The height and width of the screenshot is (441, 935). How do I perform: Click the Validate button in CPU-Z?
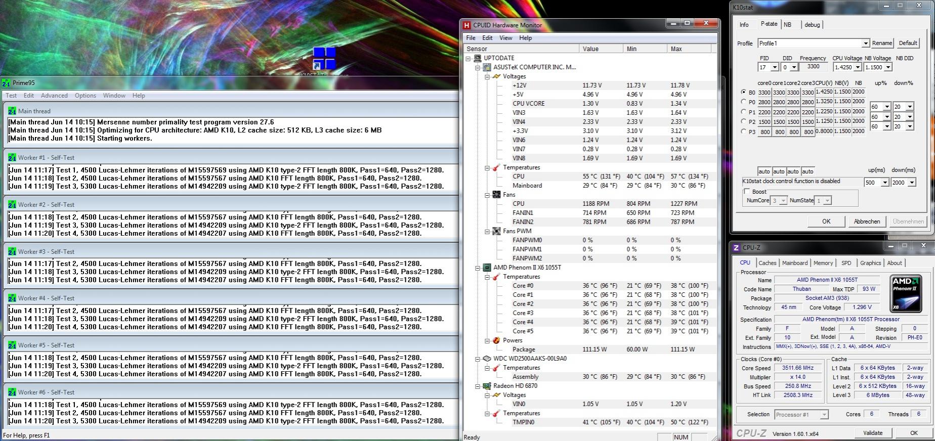click(x=873, y=433)
